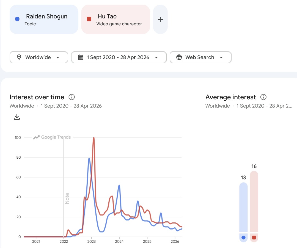The image size is (297, 248).
Task: Click the globe icon in Web Search filter
Action: point(179,57)
